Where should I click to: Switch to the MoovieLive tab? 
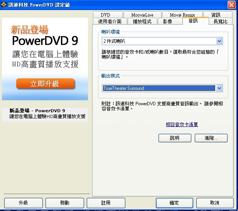click(x=142, y=15)
